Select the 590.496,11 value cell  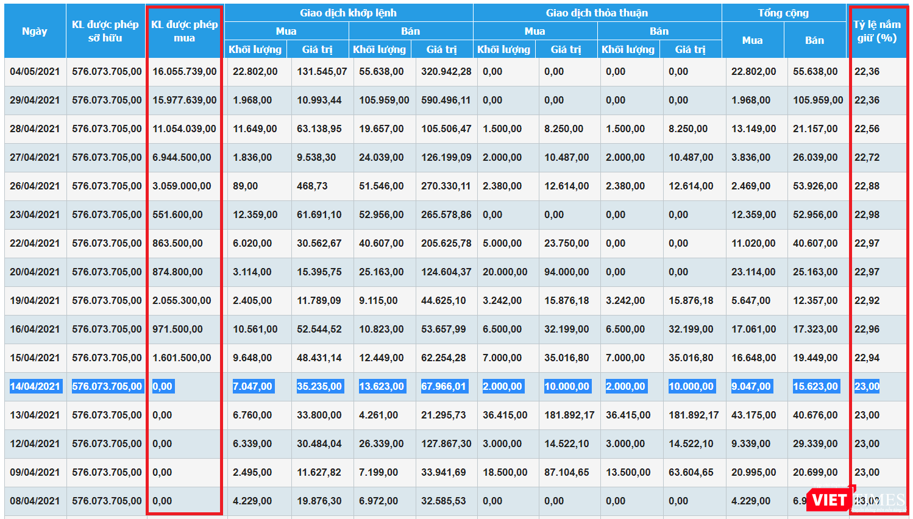click(446, 100)
